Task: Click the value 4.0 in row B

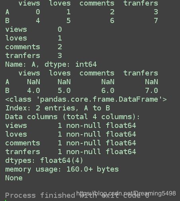Action: click(x=33, y=91)
